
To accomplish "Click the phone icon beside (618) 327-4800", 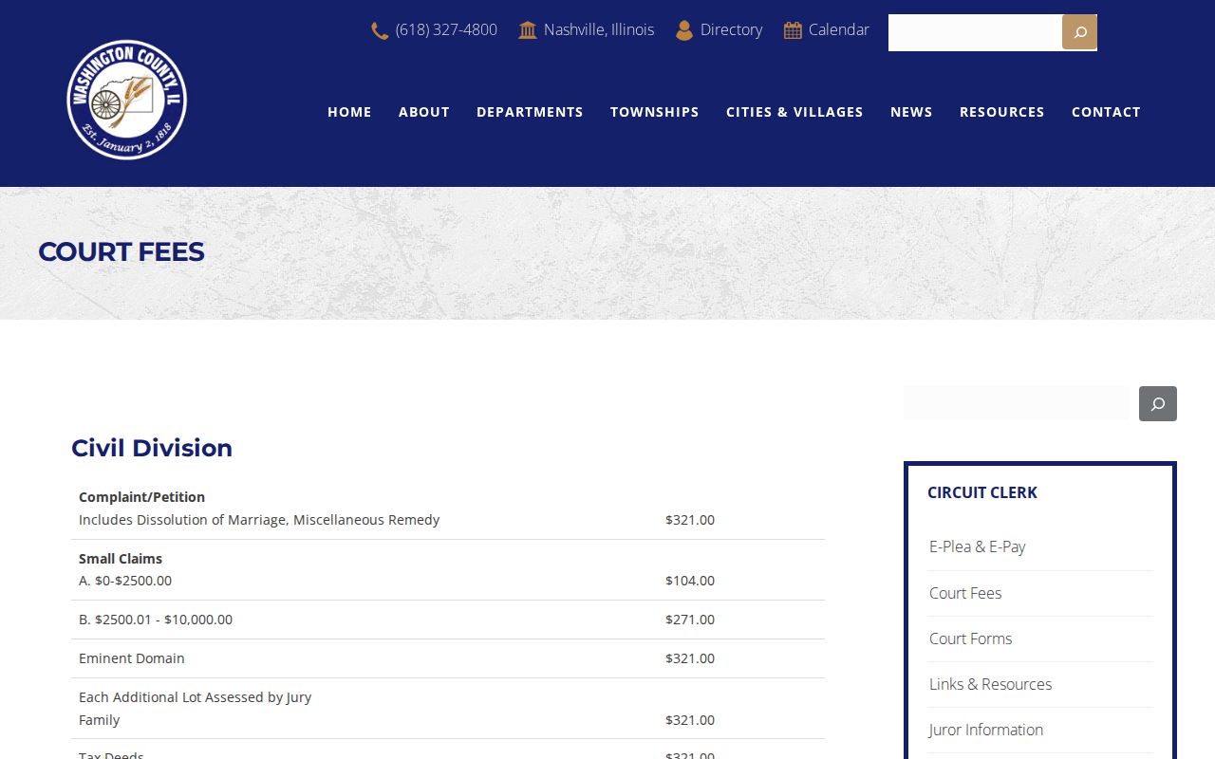I will click(380, 30).
